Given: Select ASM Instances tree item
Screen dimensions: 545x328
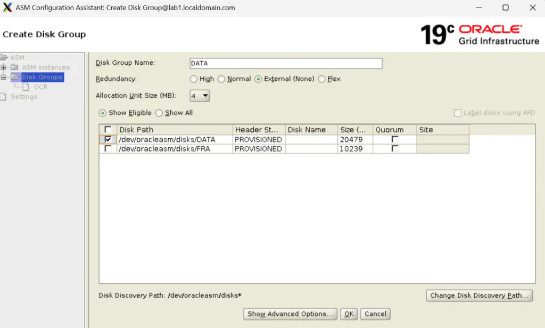Looking at the screenshot, I should pos(46,67).
